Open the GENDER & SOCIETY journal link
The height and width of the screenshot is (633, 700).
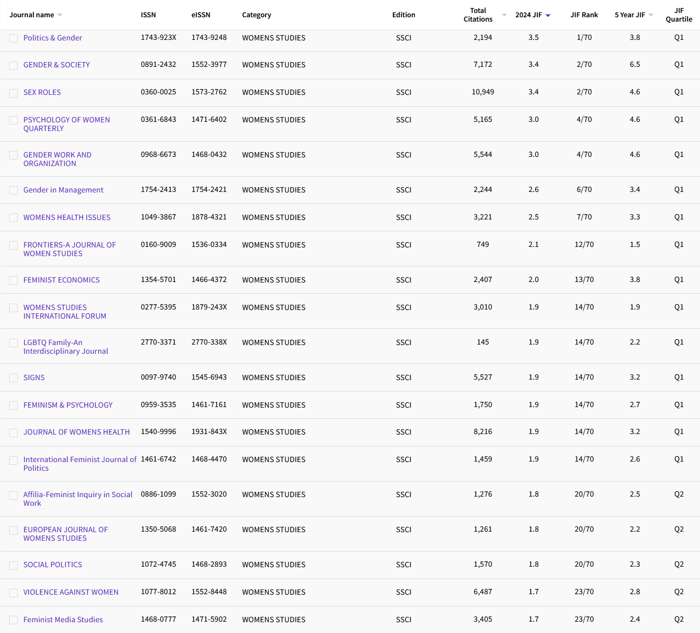[57, 65]
